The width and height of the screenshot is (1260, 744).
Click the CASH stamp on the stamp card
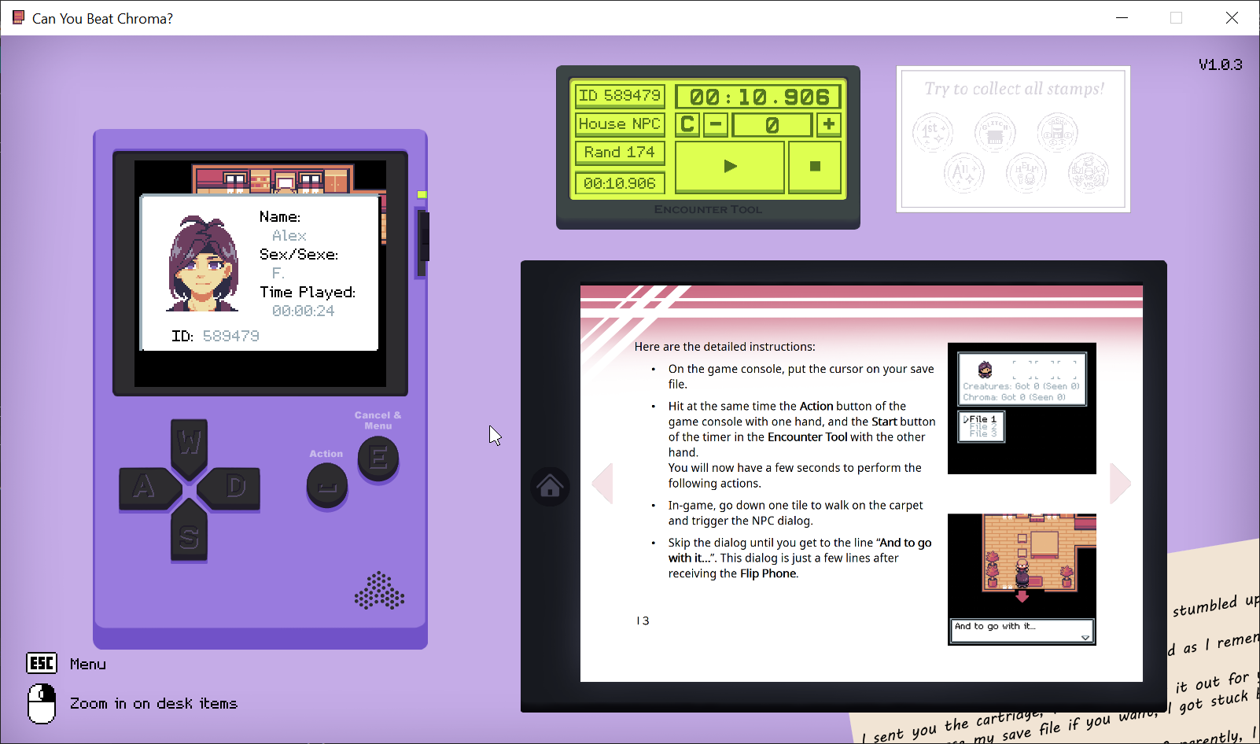point(1057,132)
